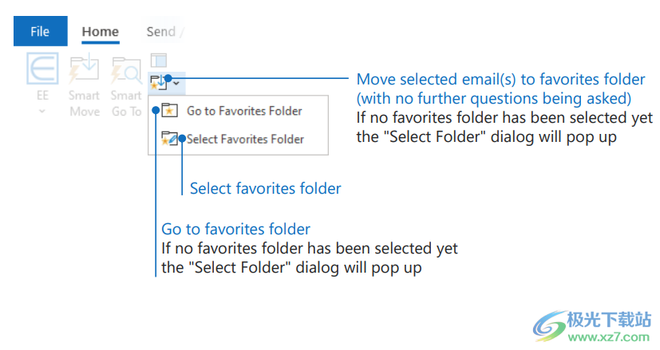Click the Smart Move folder icon
The width and height of the screenshot is (660, 350).
pyautogui.click(x=84, y=69)
